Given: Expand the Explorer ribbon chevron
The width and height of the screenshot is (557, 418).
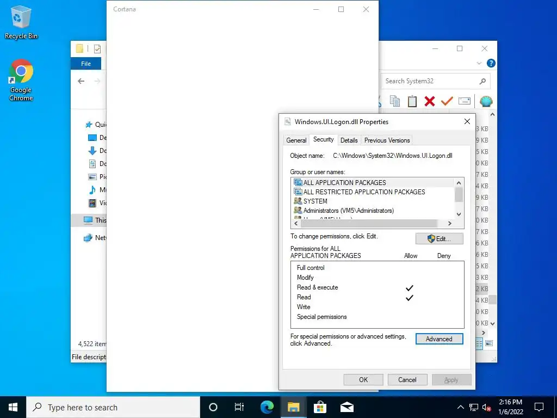Looking at the screenshot, I should (479, 63).
